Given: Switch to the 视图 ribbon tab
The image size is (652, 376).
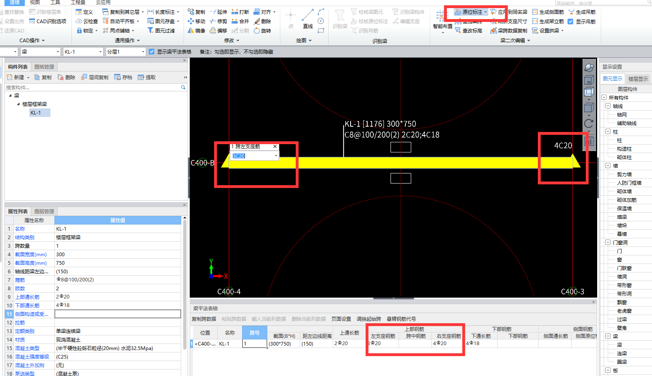Looking at the screenshot, I should pyautogui.click(x=35, y=2).
